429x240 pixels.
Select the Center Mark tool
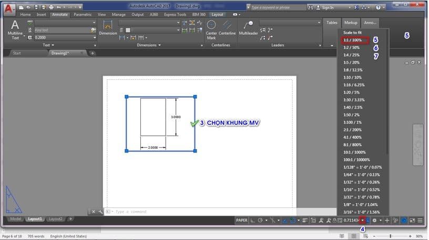pyautogui.click(x=211, y=29)
